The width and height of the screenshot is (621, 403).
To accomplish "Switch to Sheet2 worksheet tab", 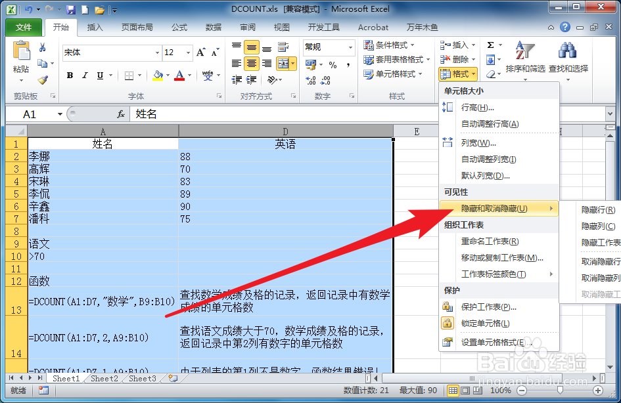I will (104, 379).
